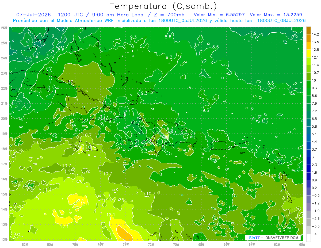Select the 80W longitude axis label
The width and height of the screenshot is (321, 248).
click(x=50, y=244)
